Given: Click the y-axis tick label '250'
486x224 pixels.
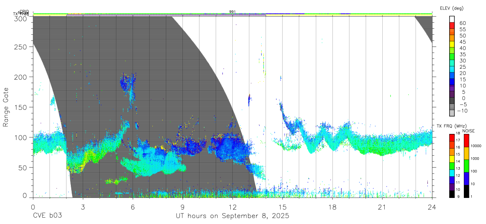Looking at the screenshot, I should [x=21, y=47].
